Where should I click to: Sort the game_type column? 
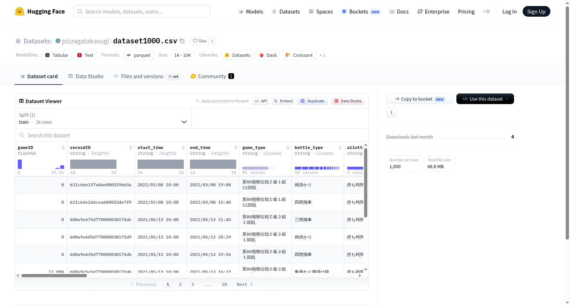[x=288, y=147]
